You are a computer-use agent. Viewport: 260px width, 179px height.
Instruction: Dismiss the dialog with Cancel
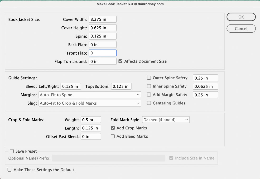(241, 28)
